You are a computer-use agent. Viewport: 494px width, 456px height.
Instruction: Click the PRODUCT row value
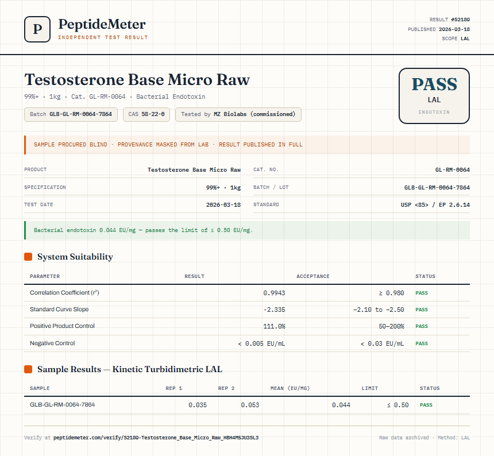click(194, 170)
